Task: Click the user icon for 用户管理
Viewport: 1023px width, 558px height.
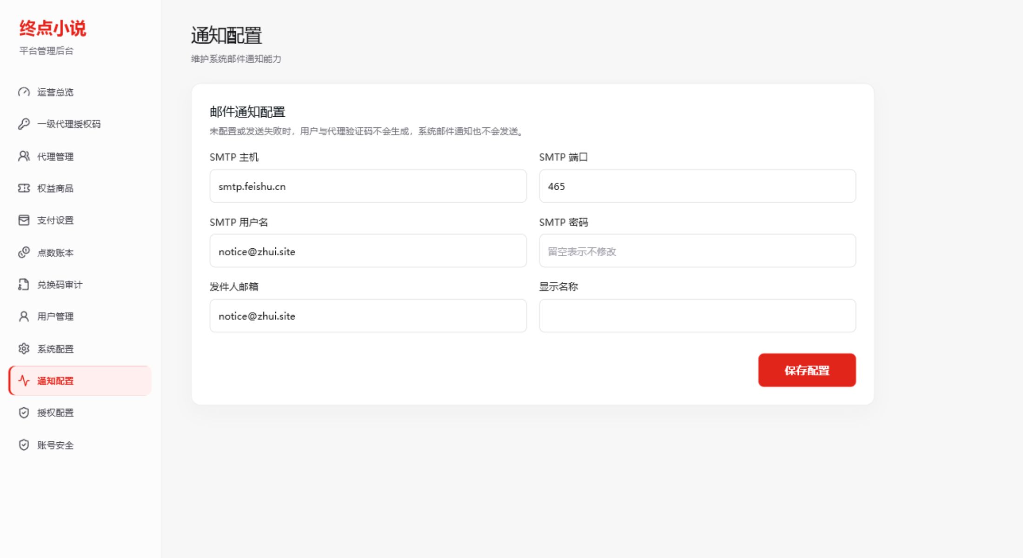Action: point(24,316)
